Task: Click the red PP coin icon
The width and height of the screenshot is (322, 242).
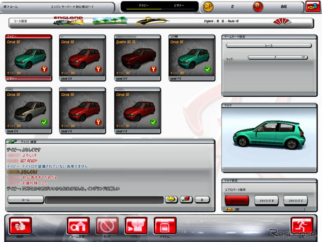Action: click(x=258, y=7)
